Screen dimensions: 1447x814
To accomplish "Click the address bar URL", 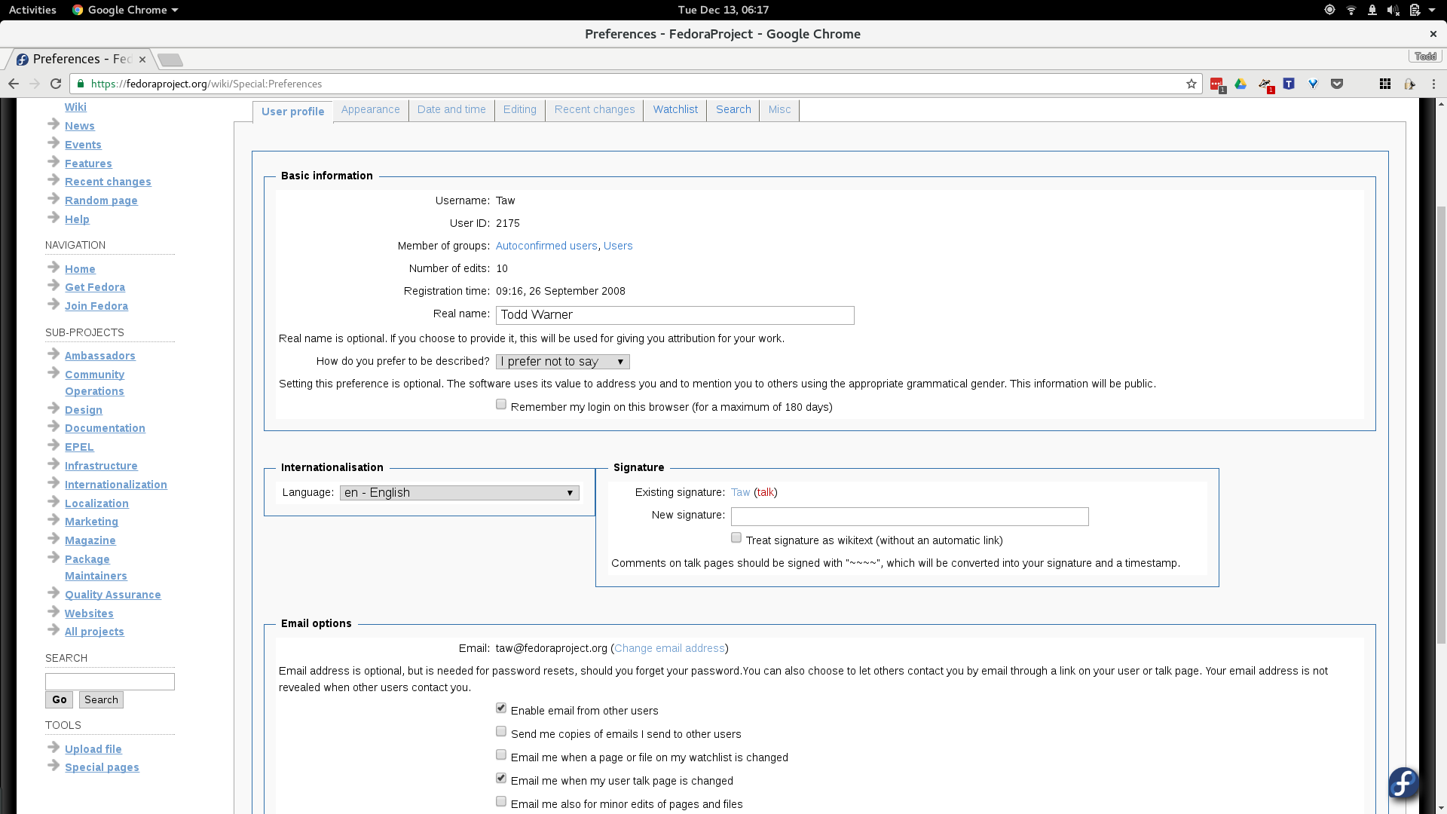I will pos(206,84).
